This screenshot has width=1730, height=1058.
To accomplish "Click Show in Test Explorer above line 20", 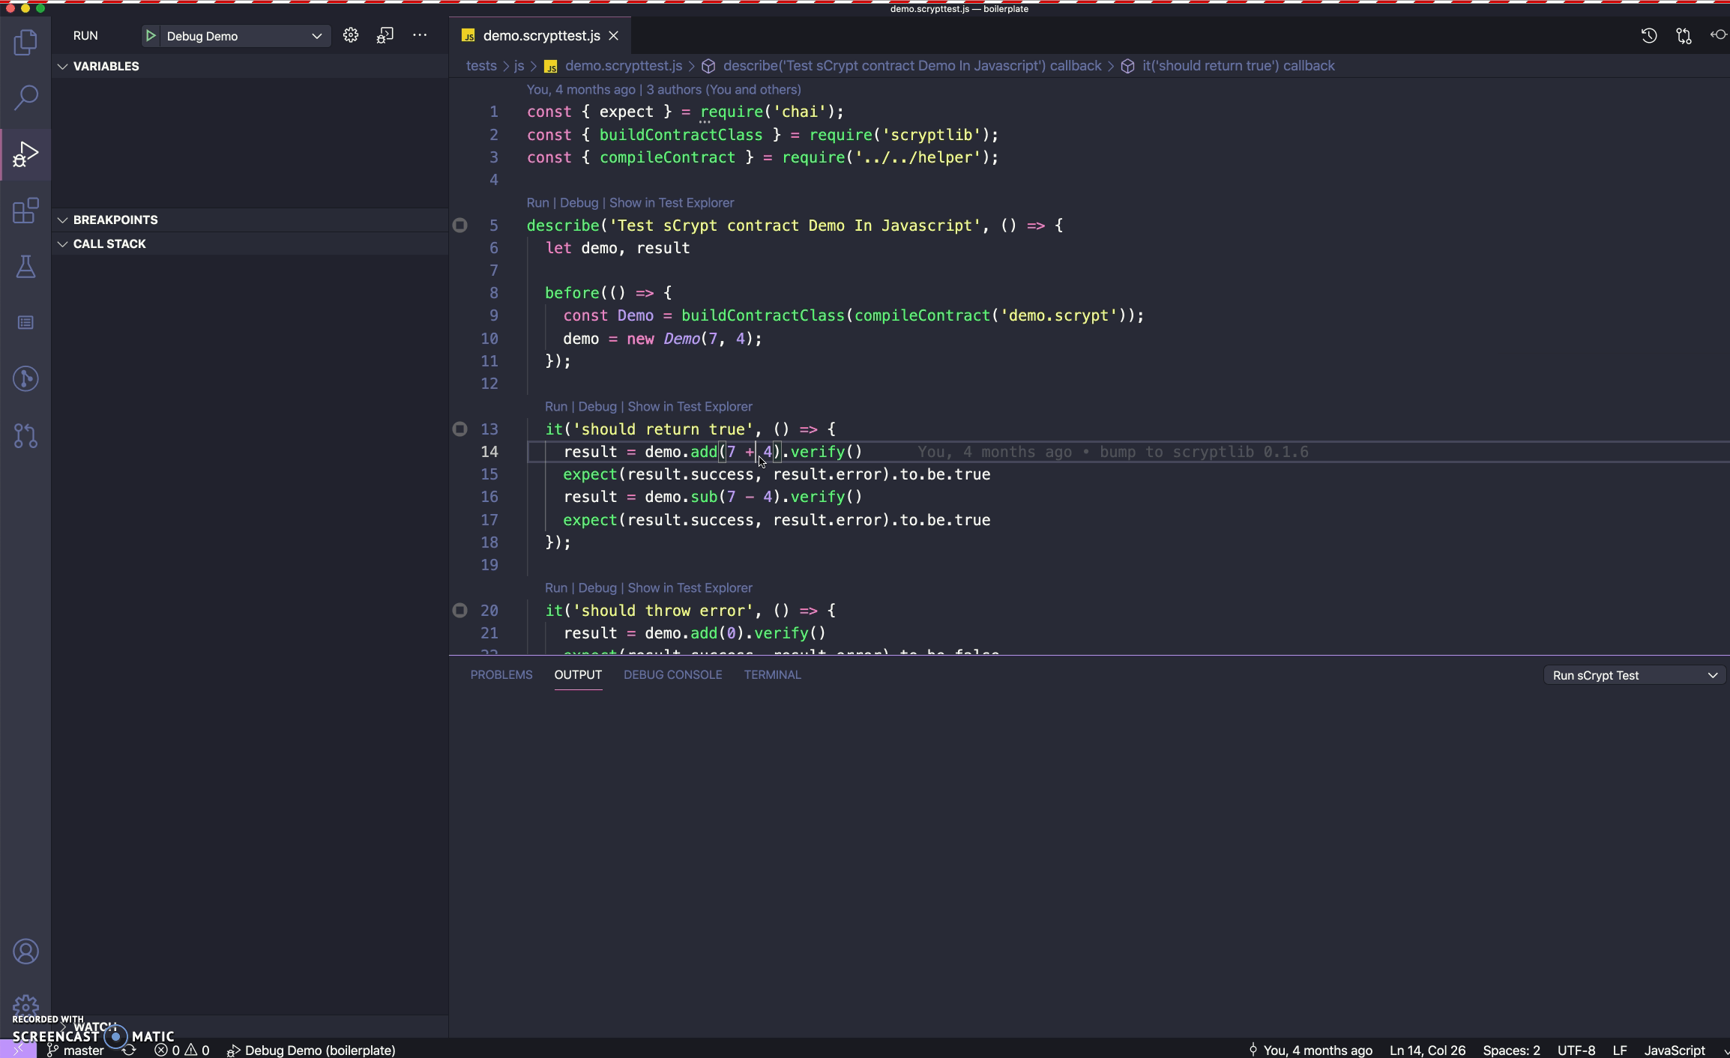I will [690, 588].
